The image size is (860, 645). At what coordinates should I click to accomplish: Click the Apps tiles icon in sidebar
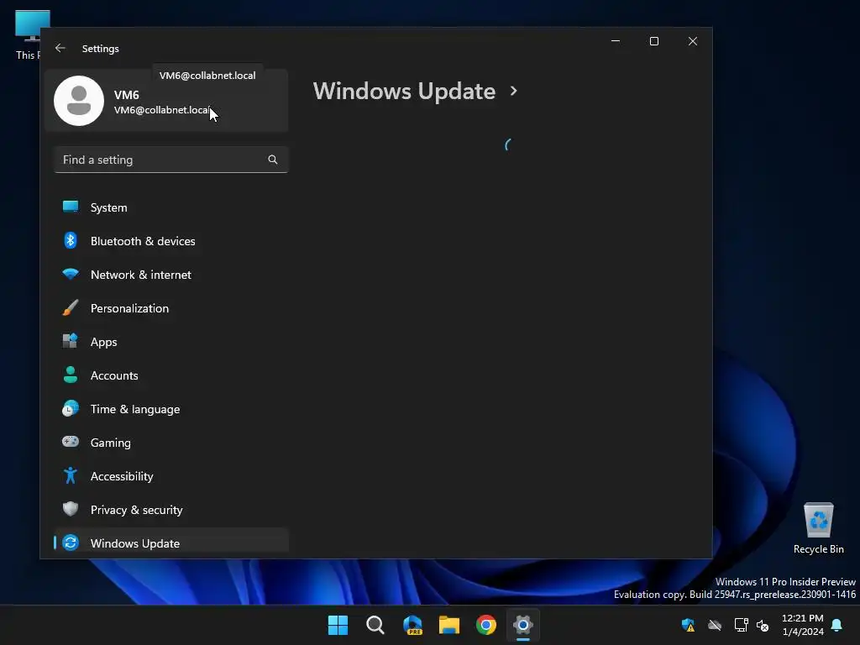pos(71,341)
